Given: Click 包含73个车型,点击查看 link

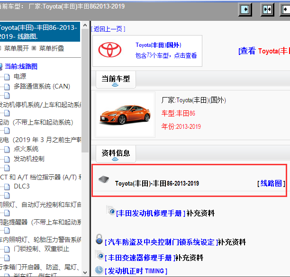Looking at the screenshot, I should (166, 55).
